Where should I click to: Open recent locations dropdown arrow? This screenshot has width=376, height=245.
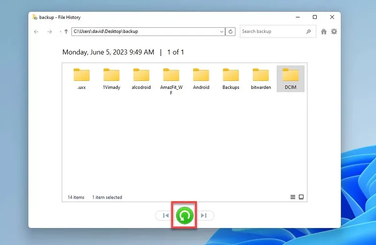point(60,32)
